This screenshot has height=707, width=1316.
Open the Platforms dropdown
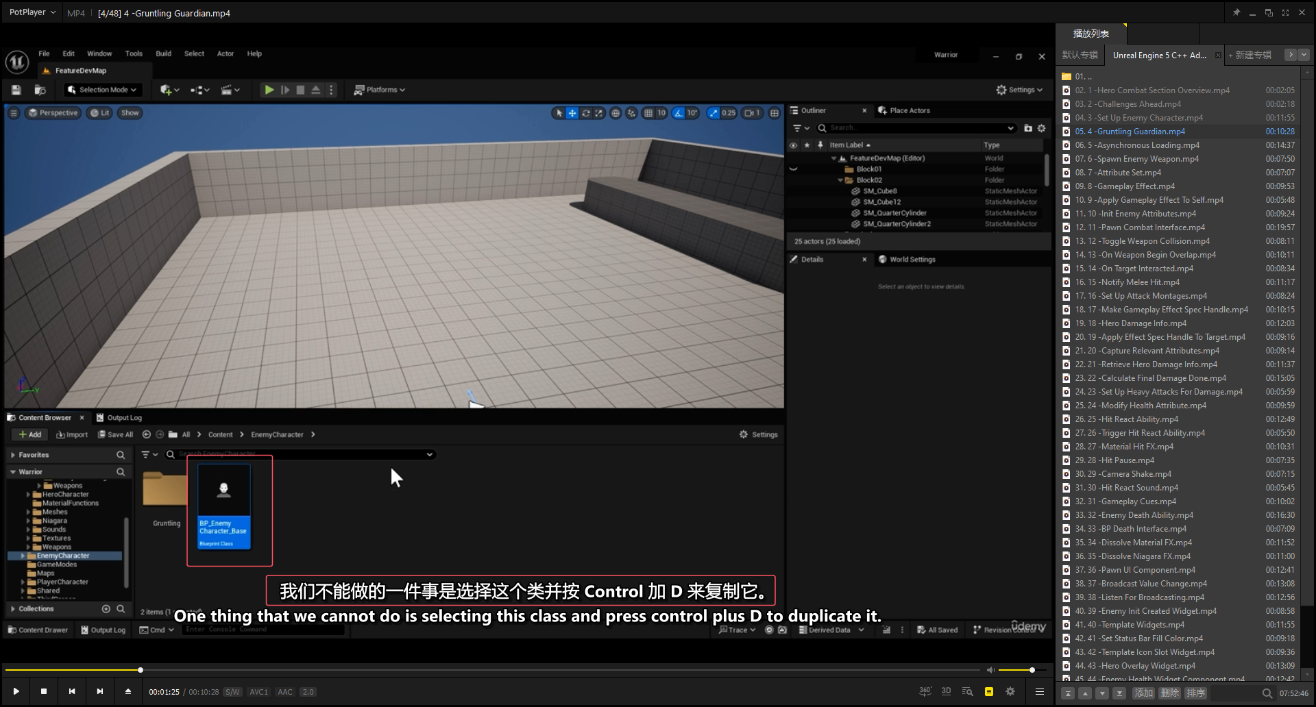click(380, 90)
